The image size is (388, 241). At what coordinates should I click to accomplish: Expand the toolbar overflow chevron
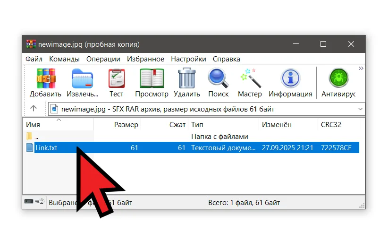361,69
